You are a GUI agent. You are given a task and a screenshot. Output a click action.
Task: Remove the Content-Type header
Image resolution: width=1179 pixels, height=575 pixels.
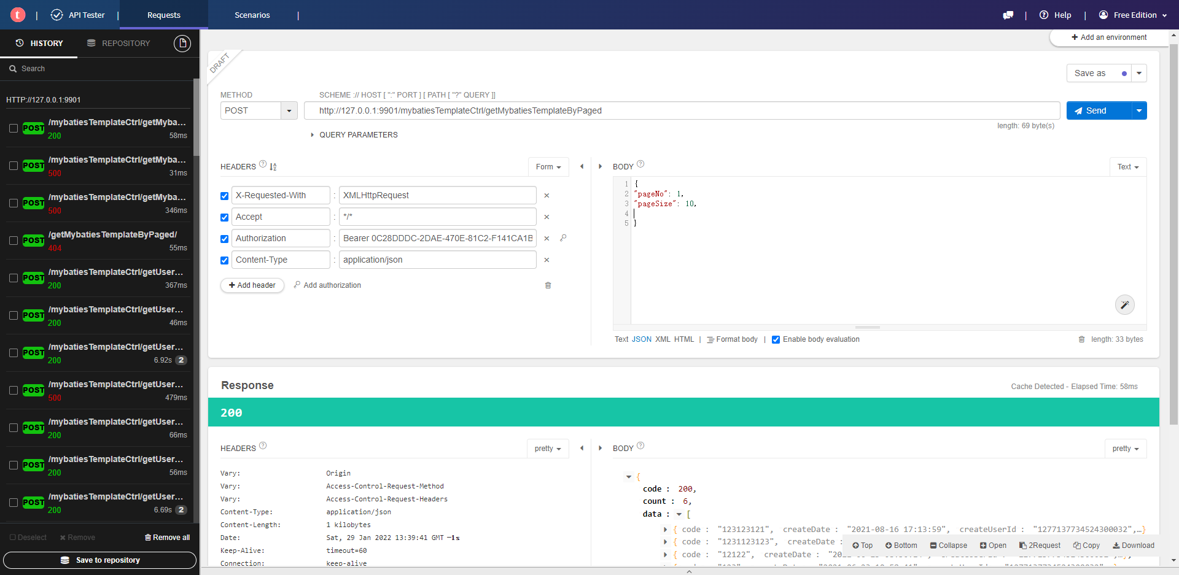point(547,260)
